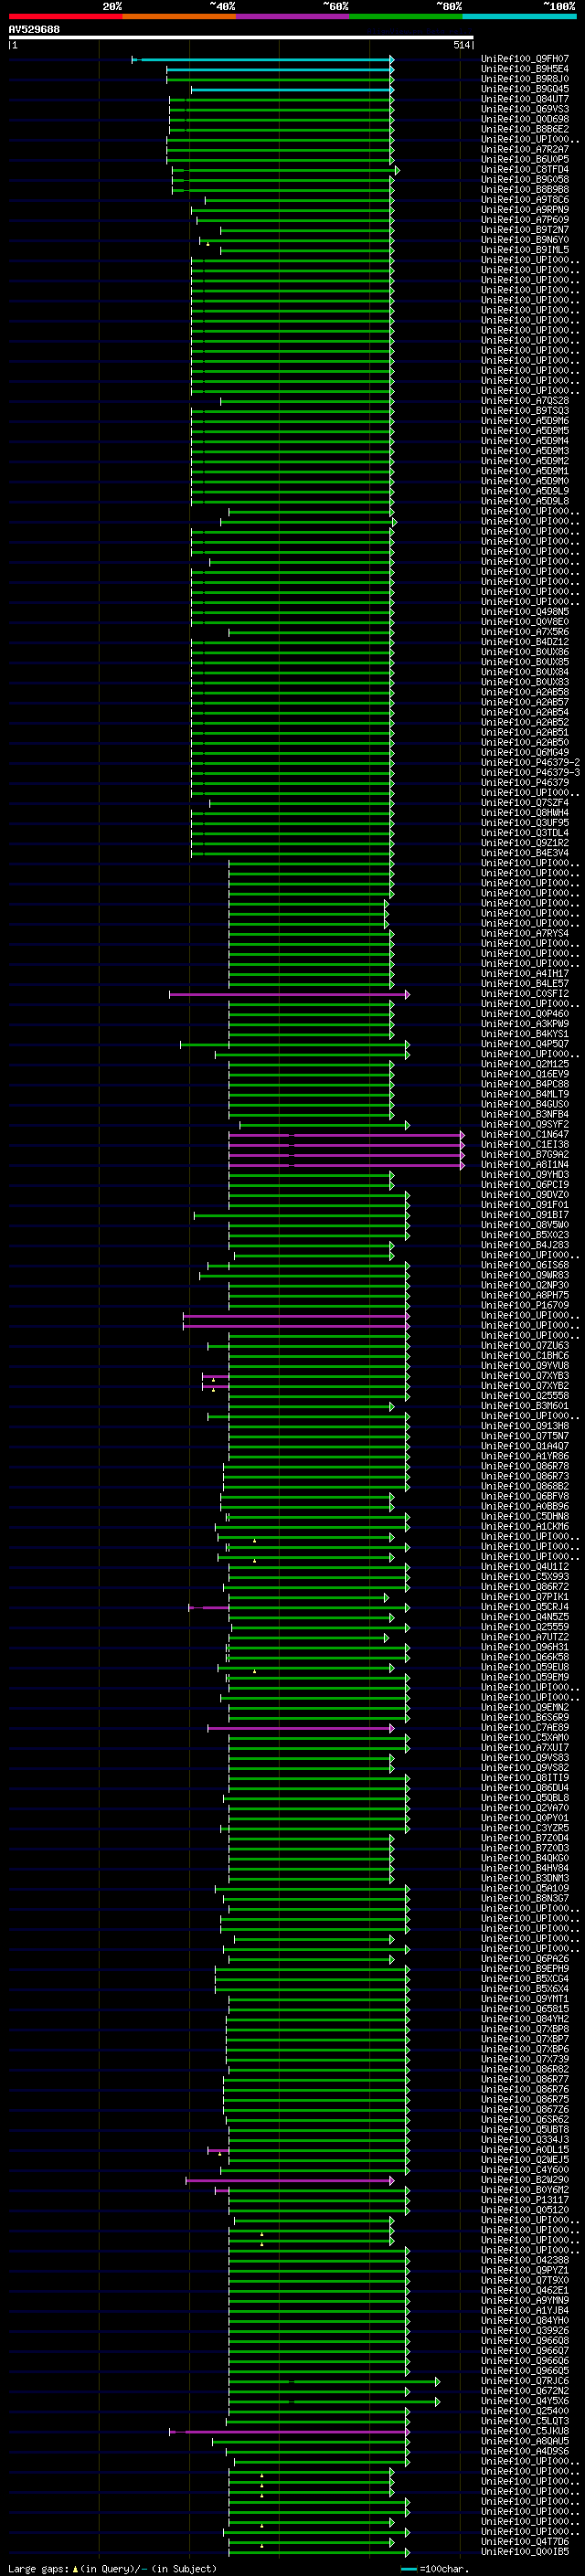Select the UniRef100_B5X023 label
Image resolution: width=585 pixels, height=2576 pixels.
[x=525, y=1235]
